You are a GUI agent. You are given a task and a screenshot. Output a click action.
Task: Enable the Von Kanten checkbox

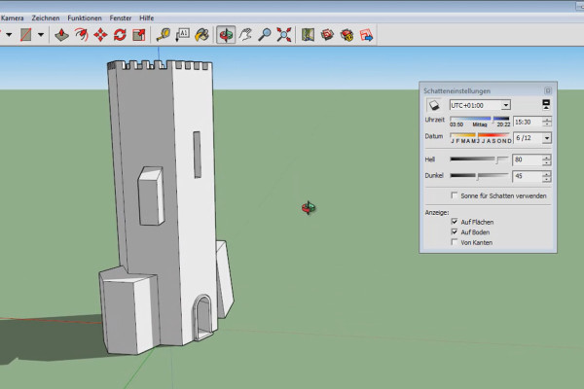455,242
